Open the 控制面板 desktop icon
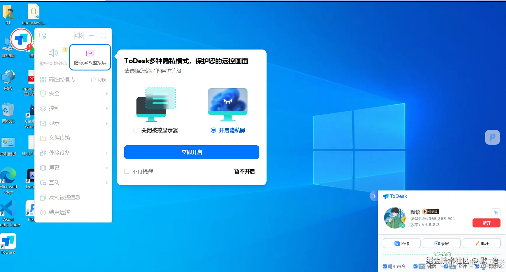 click(x=8, y=146)
